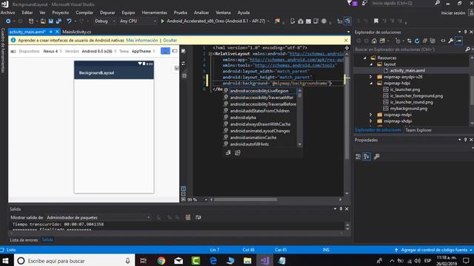Open the Any CPU platform dropdown
The width and height of the screenshot is (474, 266).
138,21
